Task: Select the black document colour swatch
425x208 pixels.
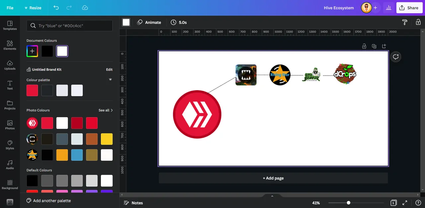Action: (47, 51)
